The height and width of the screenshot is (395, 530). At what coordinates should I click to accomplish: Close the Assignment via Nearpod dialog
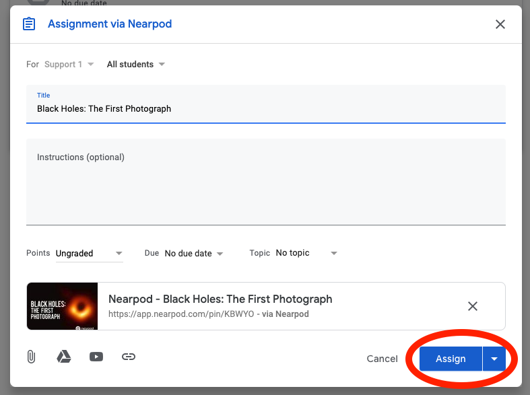[x=500, y=24]
